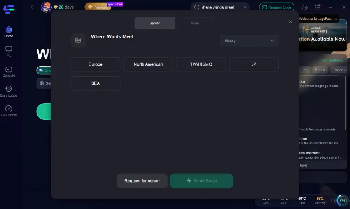
Task: Open the Home section in sidebar
Action: click(9, 32)
